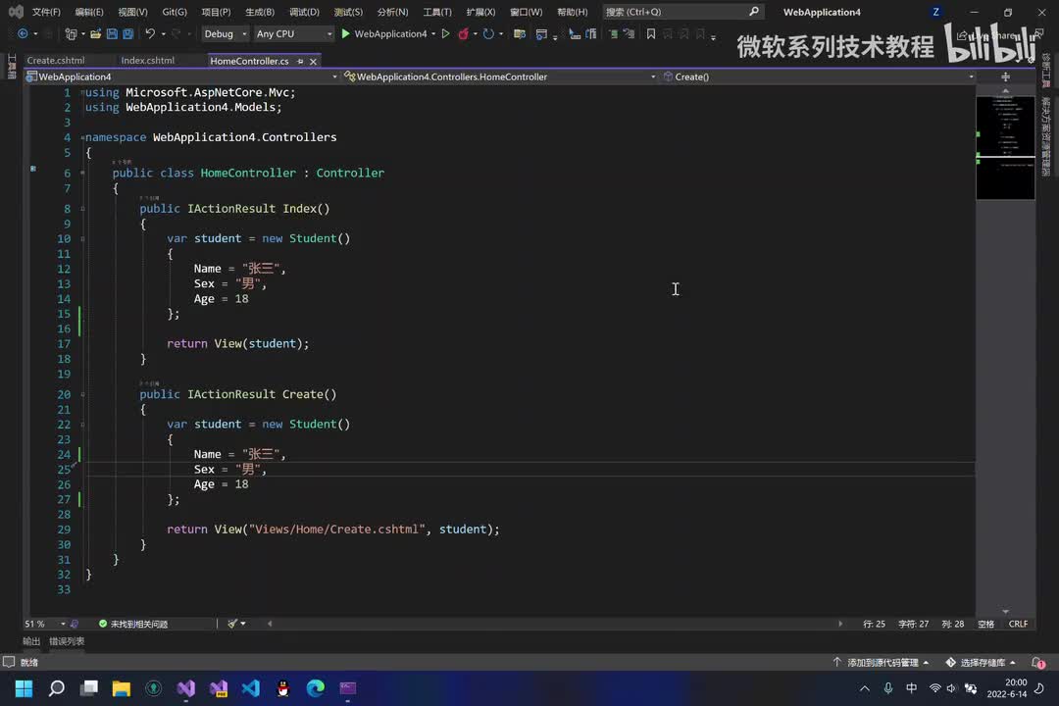Collapse the Index() method on line 8

point(82,209)
